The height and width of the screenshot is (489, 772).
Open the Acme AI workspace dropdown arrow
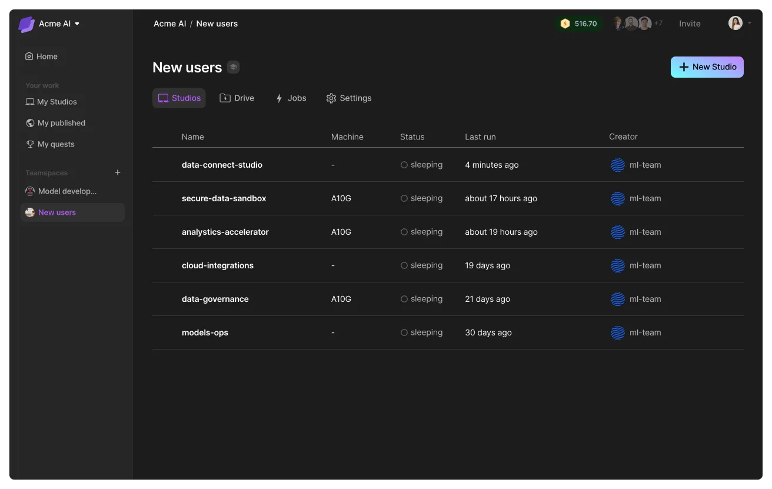(77, 24)
